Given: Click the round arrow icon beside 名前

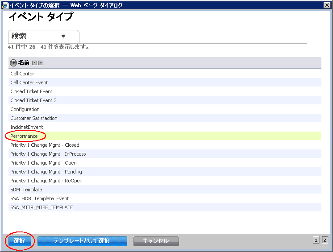Looking at the screenshot, I should point(13,62).
